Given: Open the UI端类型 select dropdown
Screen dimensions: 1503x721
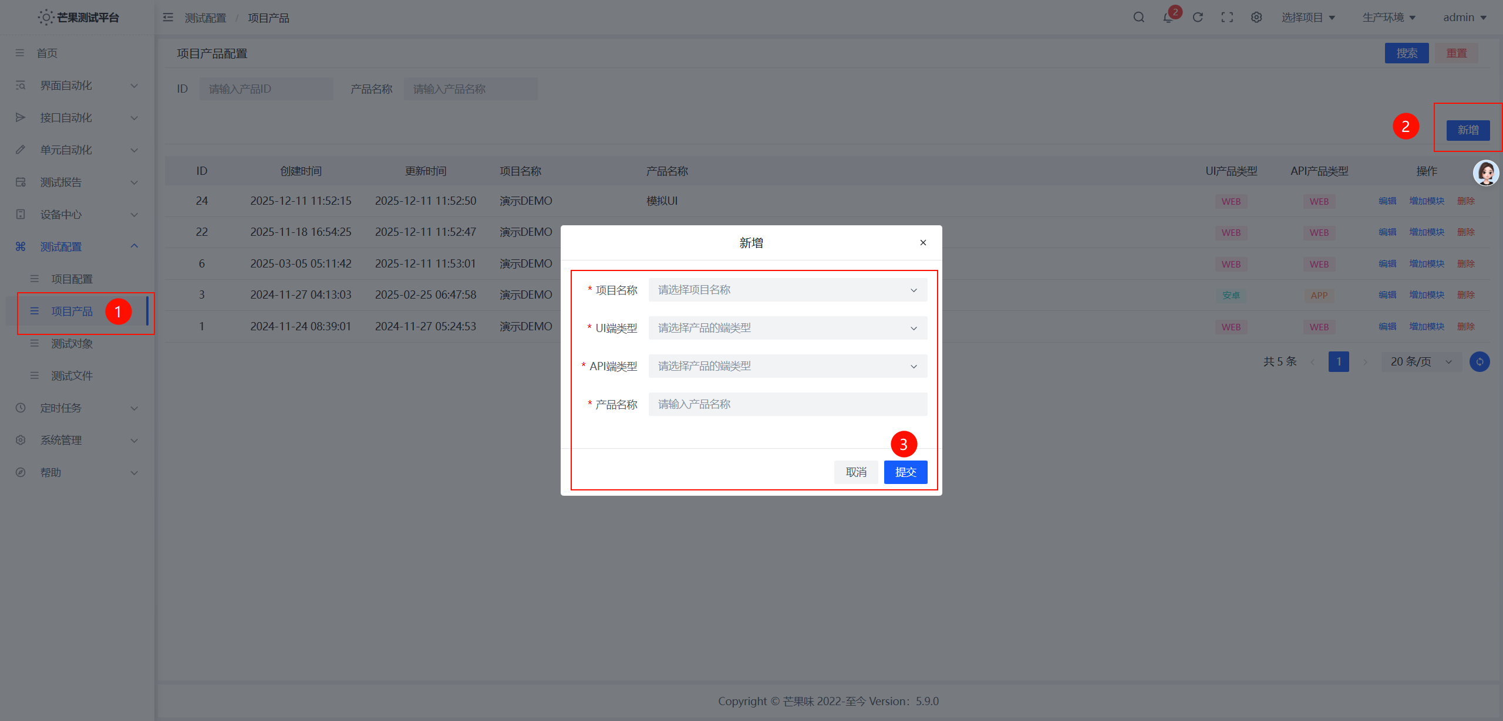Looking at the screenshot, I should (x=787, y=328).
